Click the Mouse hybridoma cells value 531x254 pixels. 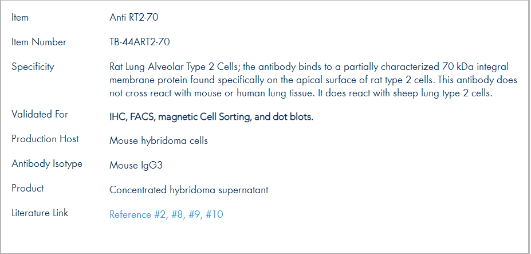click(x=159, y=140)
